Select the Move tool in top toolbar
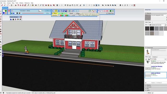This screenshot has width=167, height=94. coord(20,5)
